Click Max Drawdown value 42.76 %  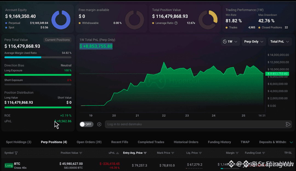[x=266, y=21]
